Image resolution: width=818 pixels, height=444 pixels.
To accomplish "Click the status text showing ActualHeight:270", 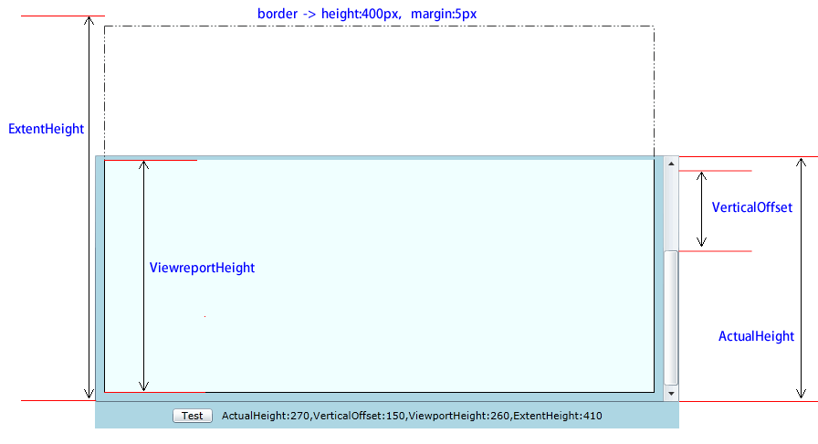I will (412, 416).
